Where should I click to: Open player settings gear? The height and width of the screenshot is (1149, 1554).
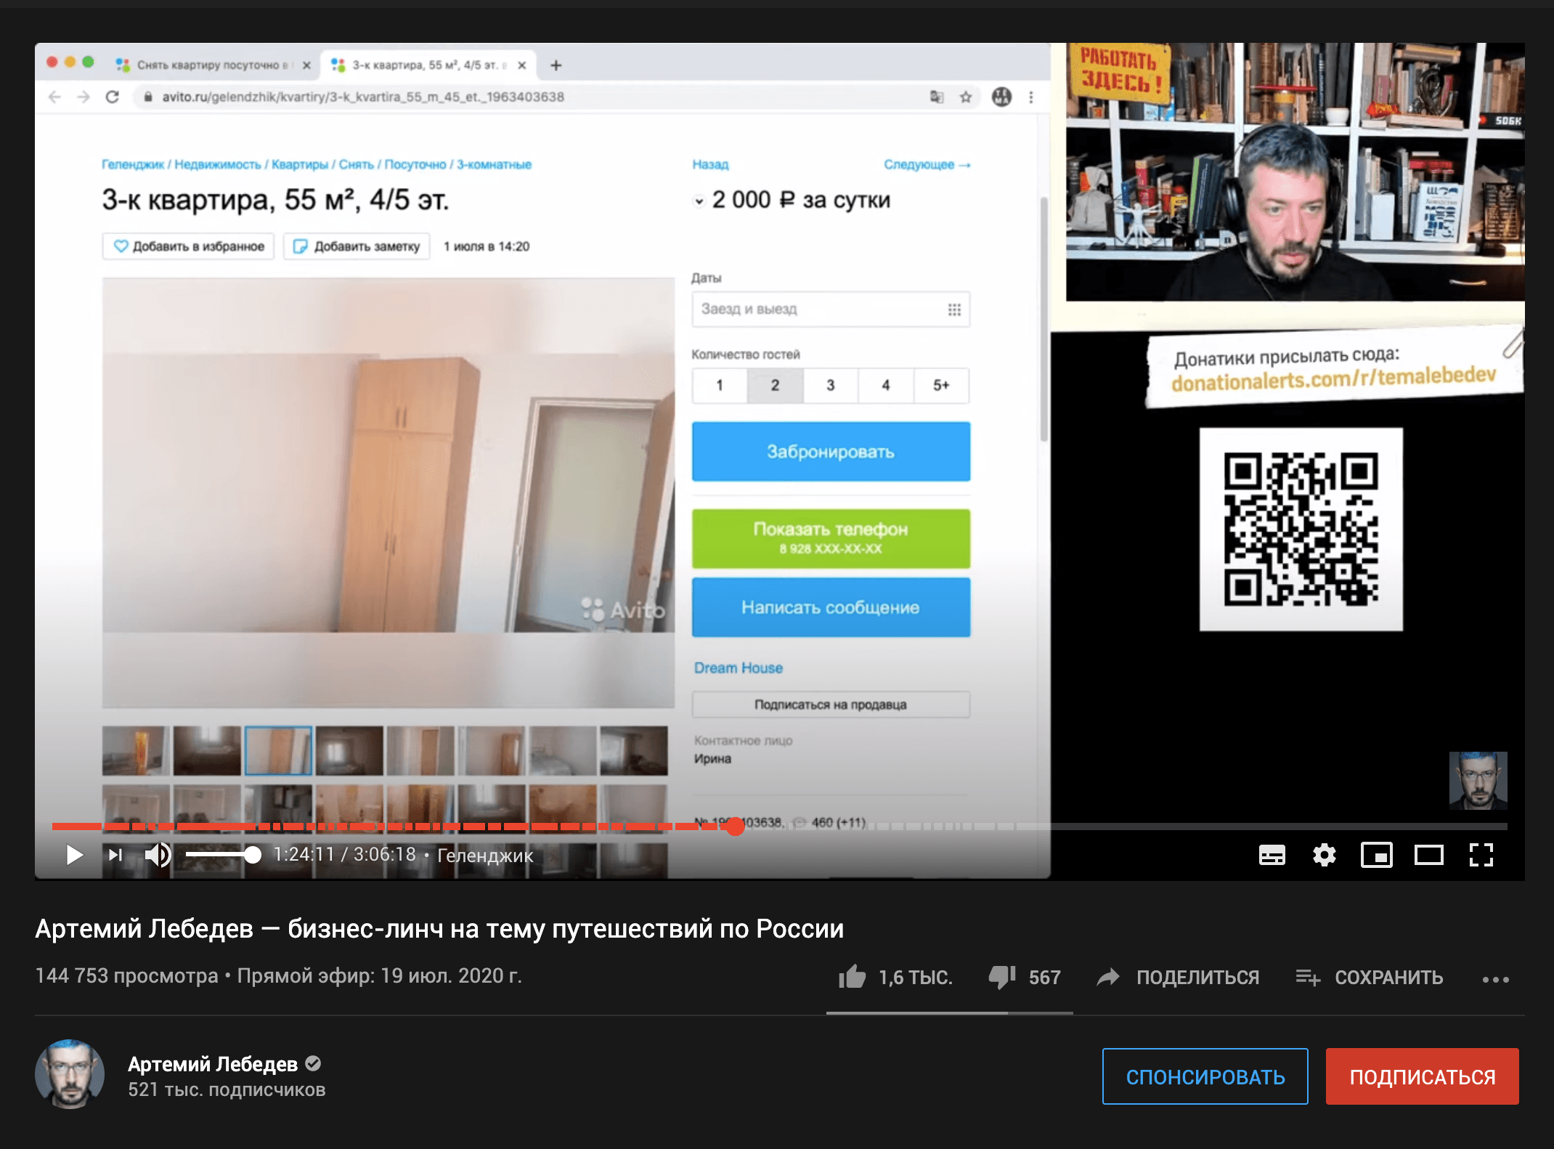(1324, 855)
